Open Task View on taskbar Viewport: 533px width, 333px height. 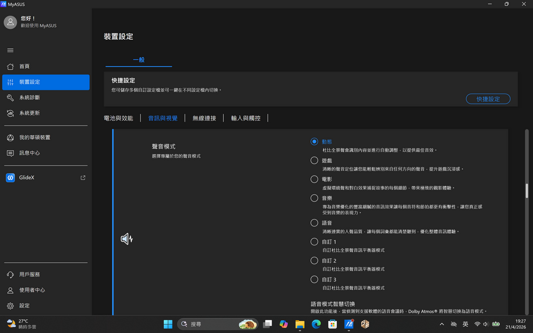coord(268,324)
